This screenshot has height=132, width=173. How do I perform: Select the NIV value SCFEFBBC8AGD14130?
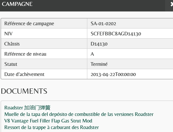coord(116,34)
